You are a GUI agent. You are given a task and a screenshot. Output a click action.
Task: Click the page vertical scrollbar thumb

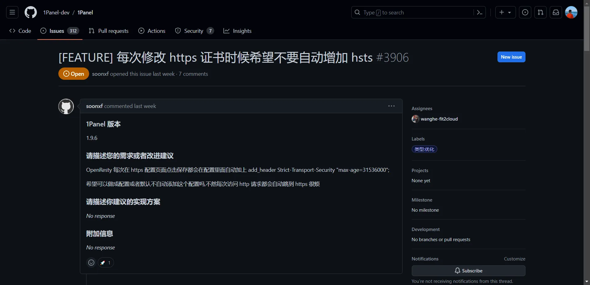pos(587,29)
